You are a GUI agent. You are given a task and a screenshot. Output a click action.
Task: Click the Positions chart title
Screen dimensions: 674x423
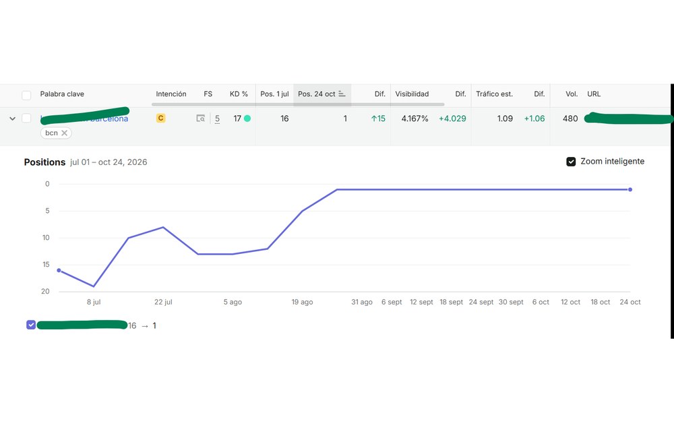click(x=44, y=162)
